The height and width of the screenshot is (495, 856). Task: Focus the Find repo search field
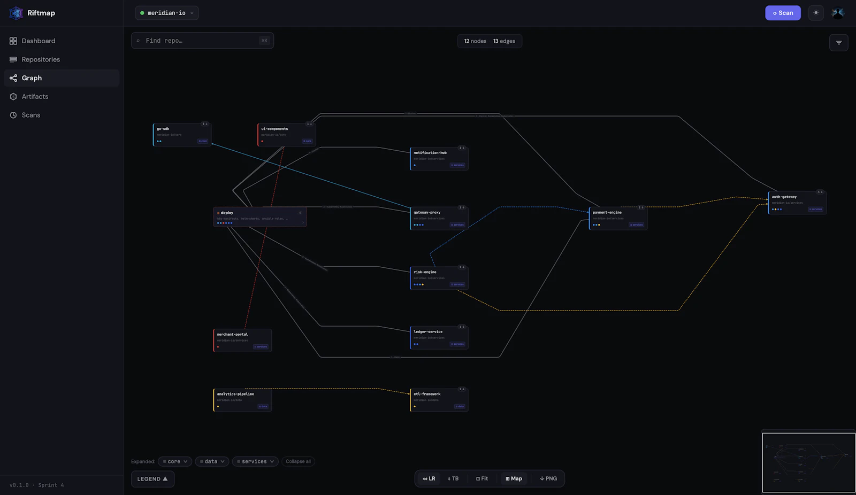[202, 41]
